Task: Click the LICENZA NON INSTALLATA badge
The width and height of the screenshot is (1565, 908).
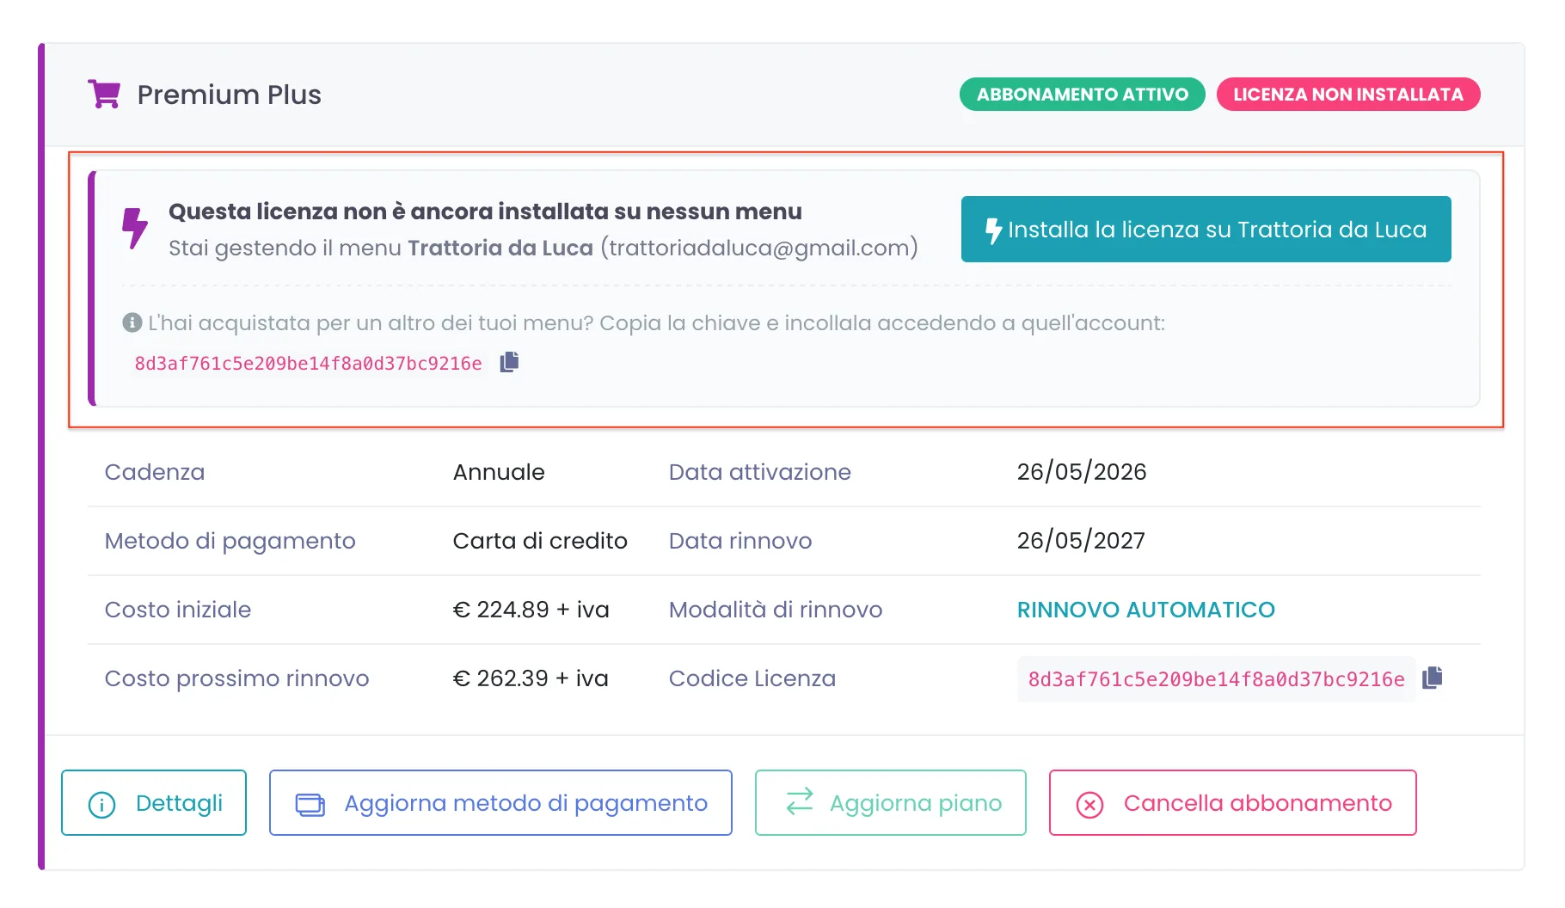Action: click(1348, 95)
